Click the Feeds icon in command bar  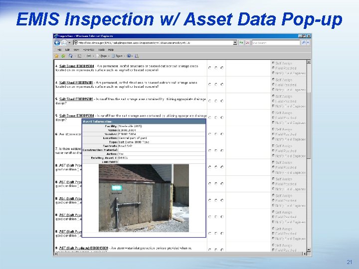tap(79, 56)
